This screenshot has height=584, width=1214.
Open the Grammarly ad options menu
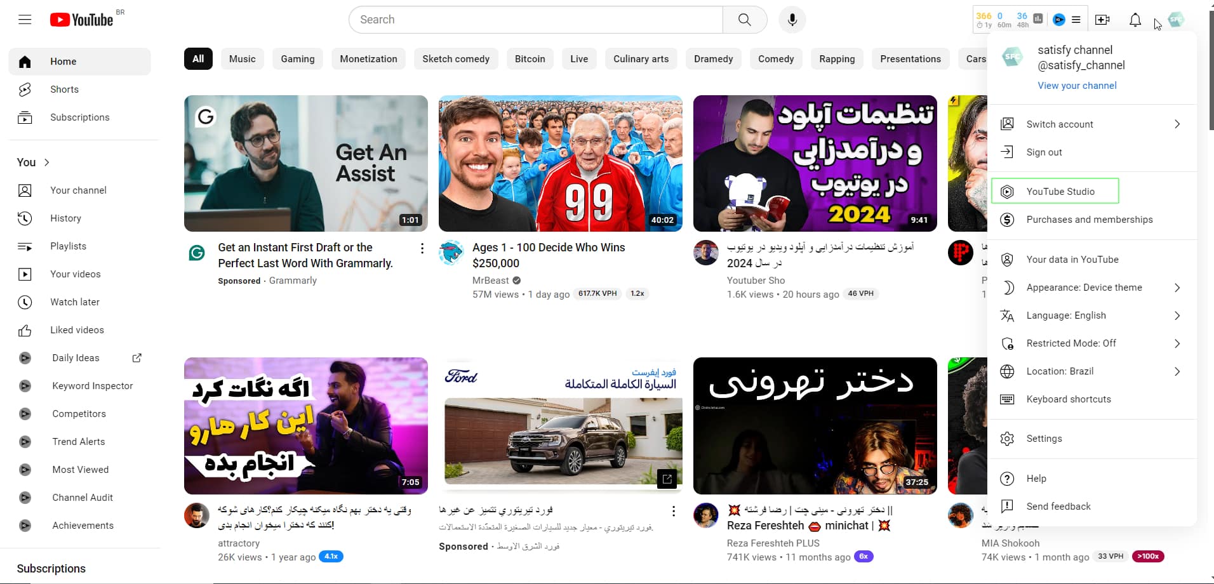[x=422, y=248]
